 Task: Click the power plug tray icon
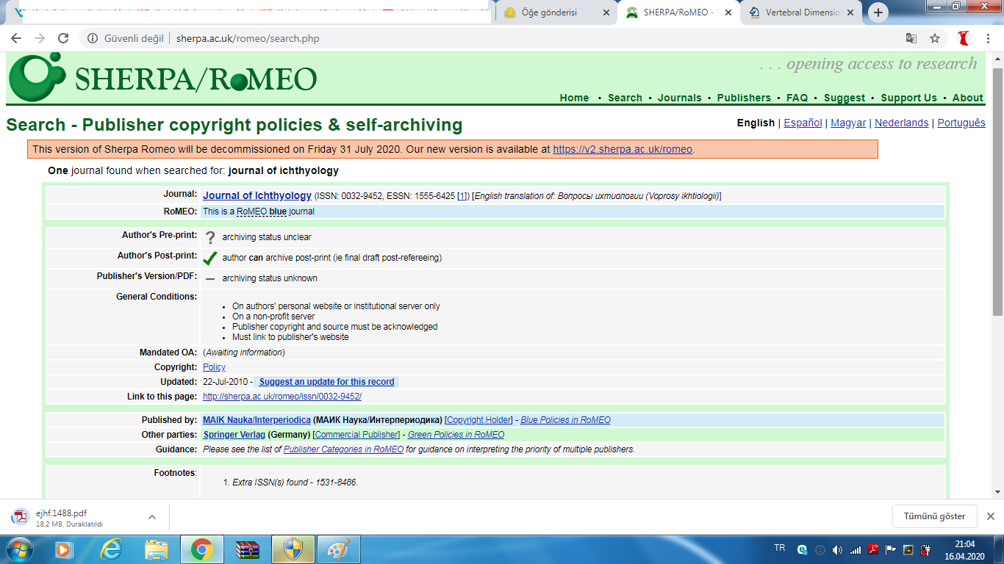coord(925,549)
